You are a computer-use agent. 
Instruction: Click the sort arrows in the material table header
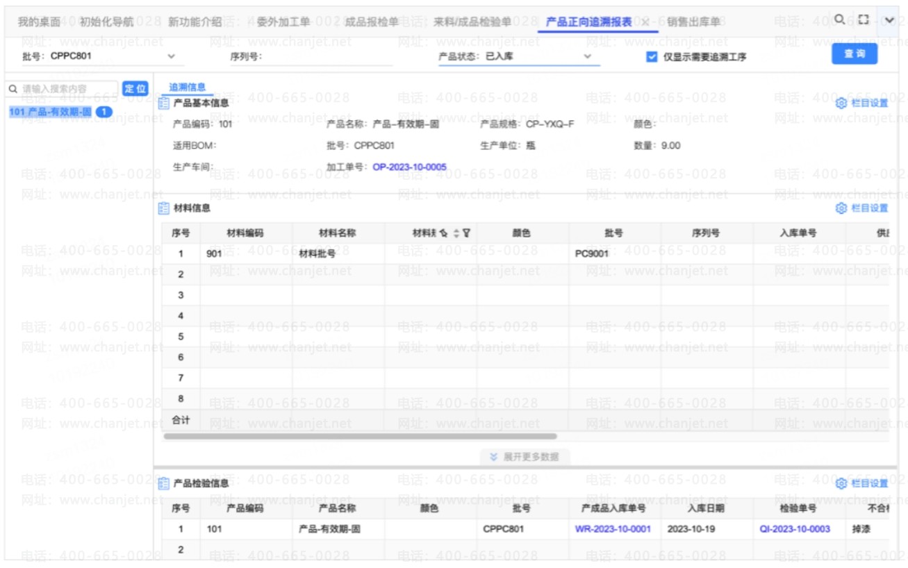point(456,233)
